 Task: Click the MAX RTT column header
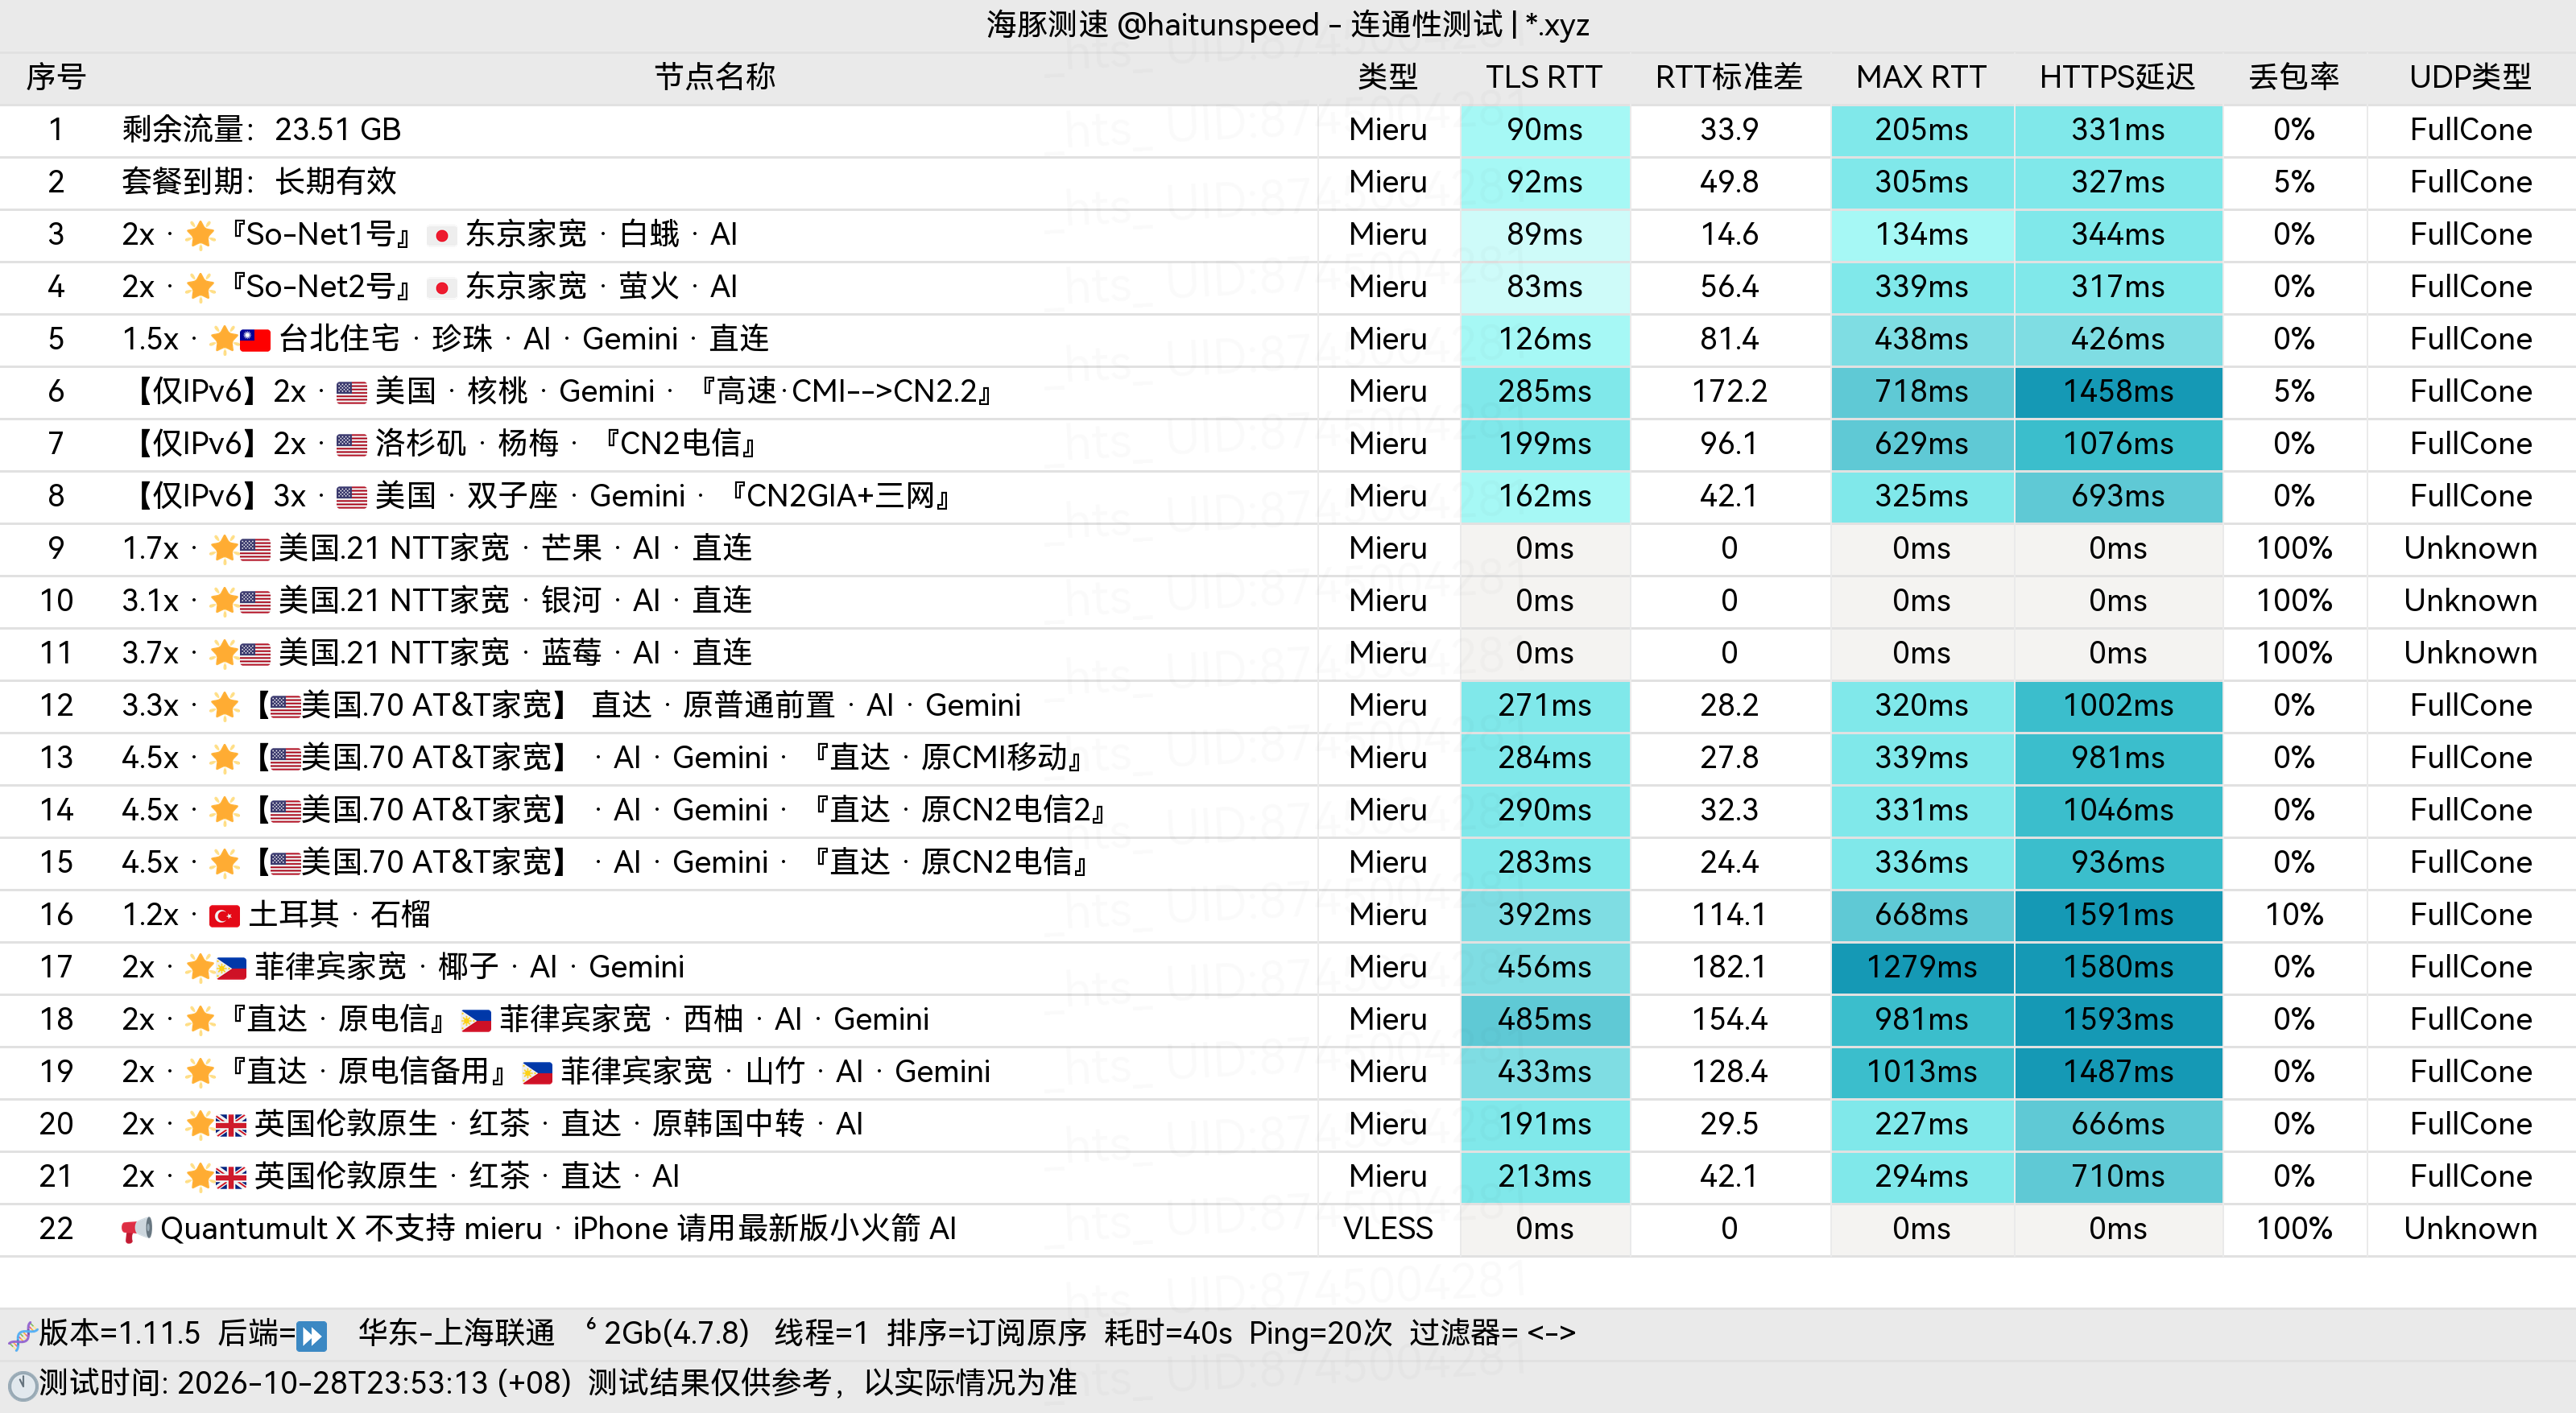[x=1920, y=77]
